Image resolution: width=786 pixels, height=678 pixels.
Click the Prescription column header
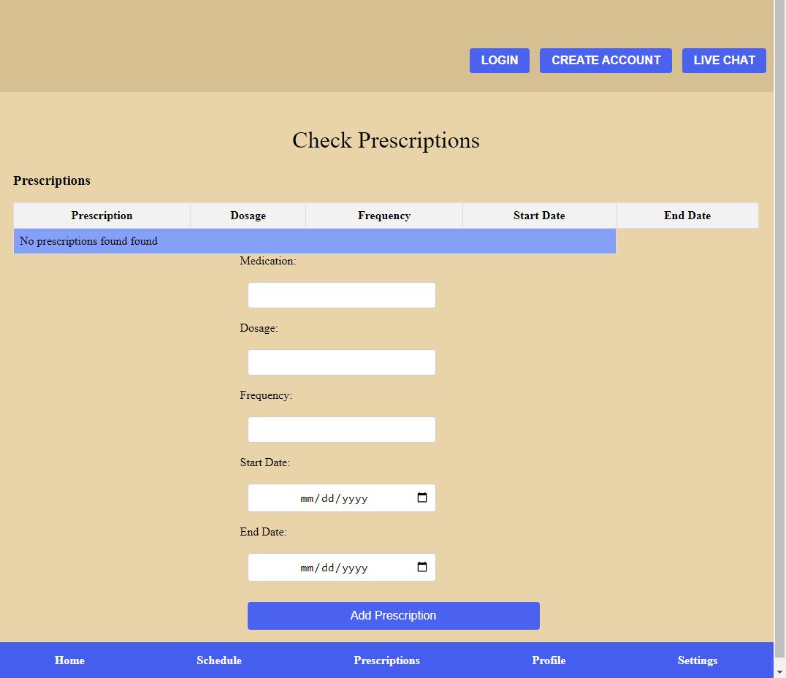102,216
